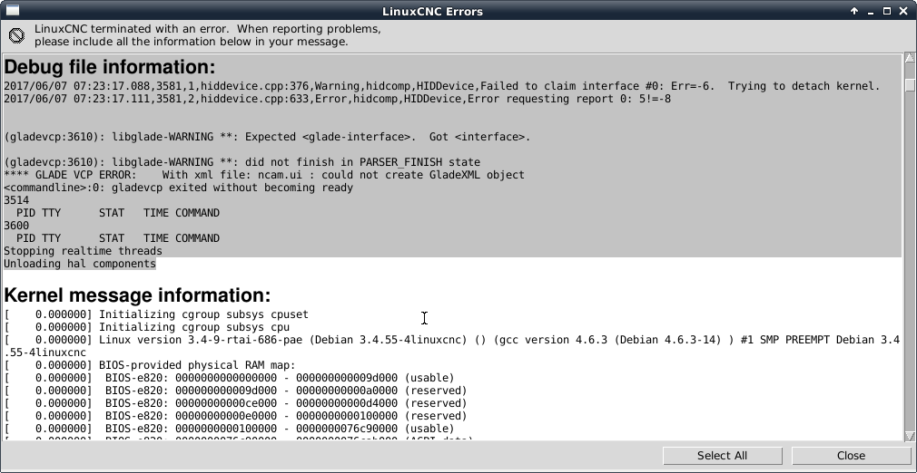Click 'Expected <glade-interface>' warning line
The height and width of the screenshot is (473, 917).
tap(267, 137)
